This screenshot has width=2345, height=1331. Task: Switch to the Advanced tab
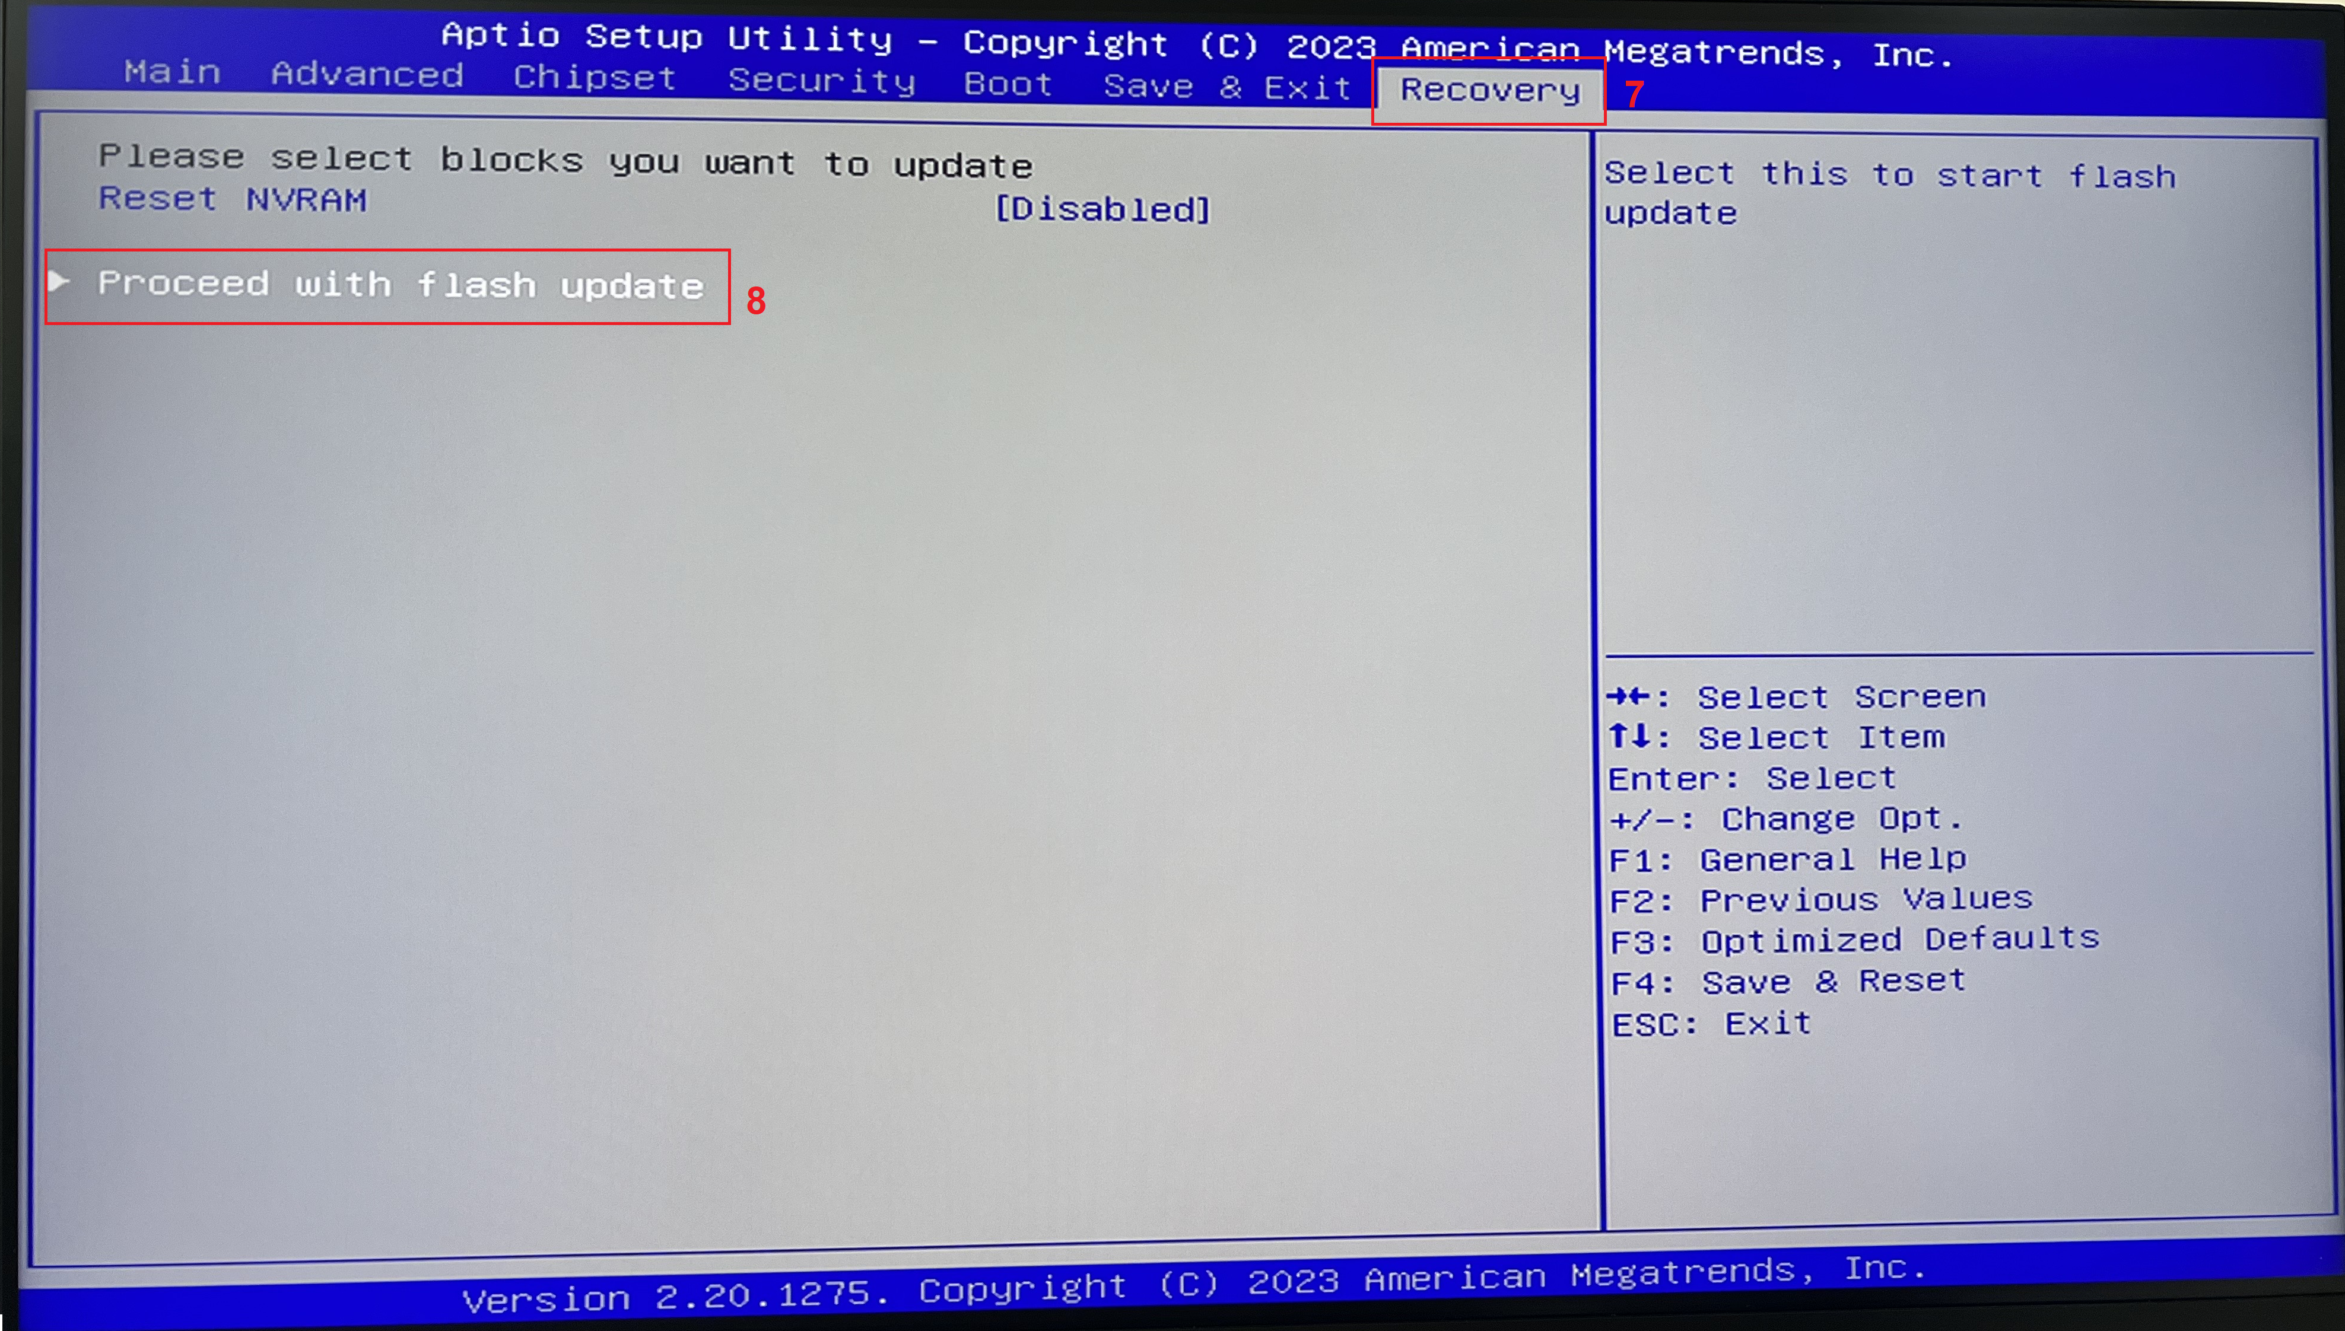point(367,74)
